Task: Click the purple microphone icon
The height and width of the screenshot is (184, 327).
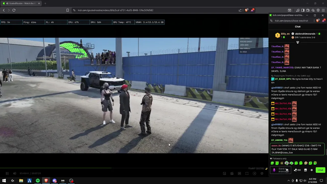Action: [x=274, y=170]
